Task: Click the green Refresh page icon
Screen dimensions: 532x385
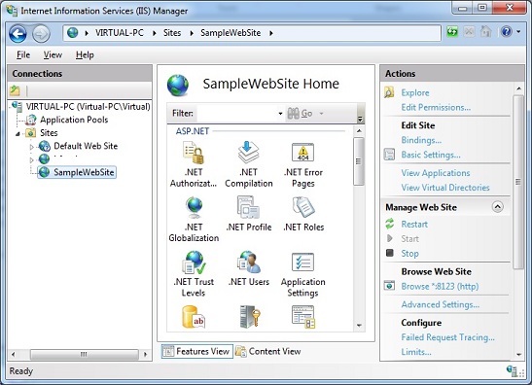Action: coord(452,32)
